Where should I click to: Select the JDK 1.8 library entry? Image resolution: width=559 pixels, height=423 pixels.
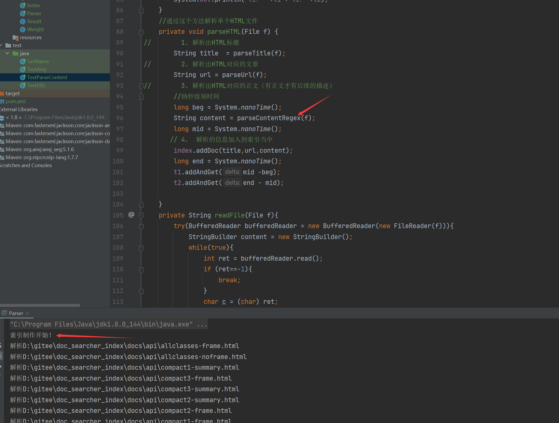[55, 117]
